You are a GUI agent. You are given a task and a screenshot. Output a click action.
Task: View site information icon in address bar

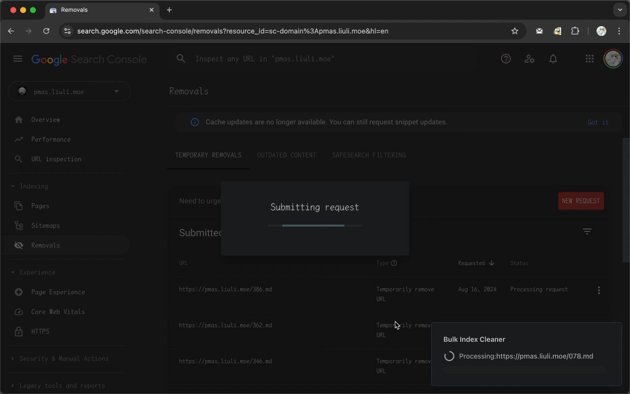tap(67, 31)
